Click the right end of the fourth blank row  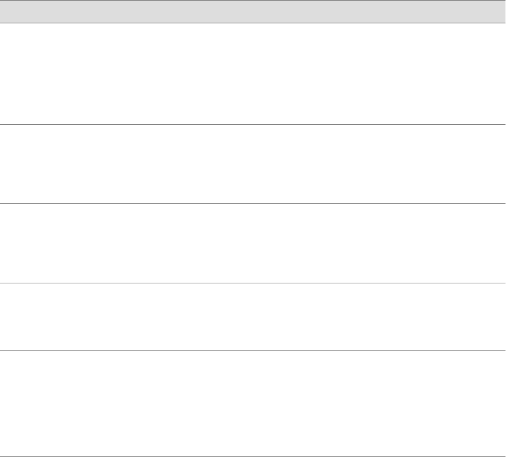pyautogui.click(x=499, y=317)
